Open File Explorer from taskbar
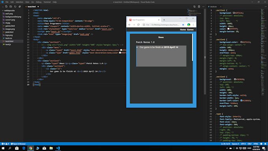The width and height of the screenshot is (268, 151). click(x=51, y=148)
